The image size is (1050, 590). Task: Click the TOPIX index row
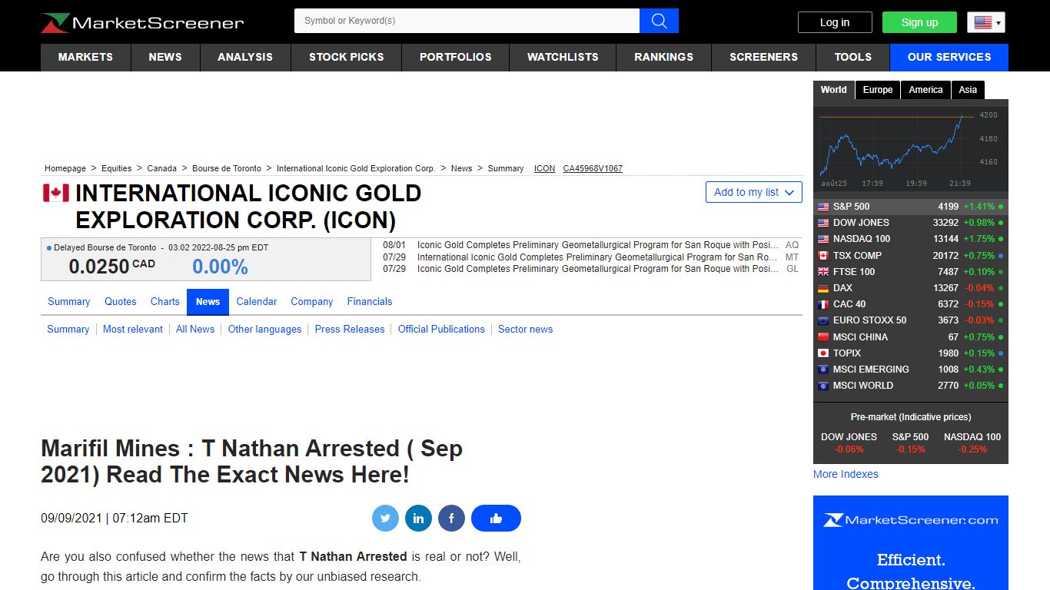pos(911,353)
